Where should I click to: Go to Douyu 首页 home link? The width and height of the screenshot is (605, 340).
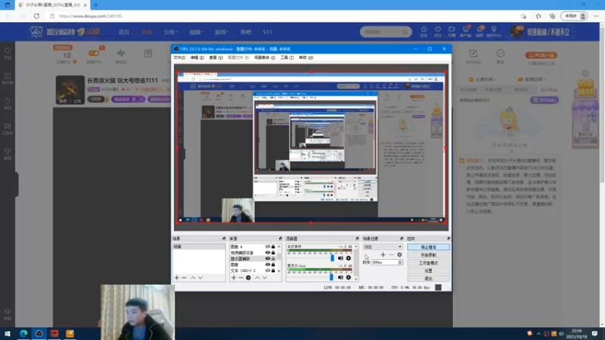(x=124, y=32)
